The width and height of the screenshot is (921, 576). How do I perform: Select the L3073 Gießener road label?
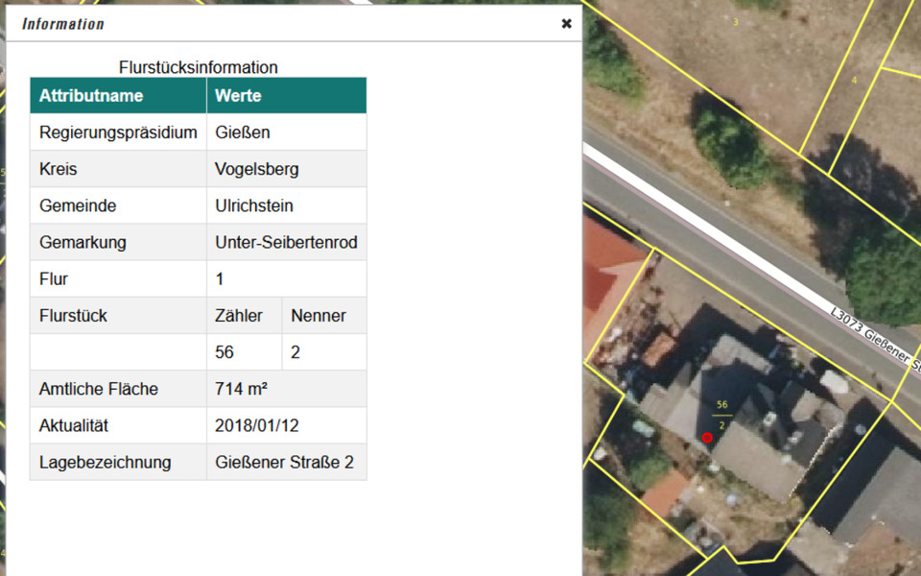click(875, 339)
